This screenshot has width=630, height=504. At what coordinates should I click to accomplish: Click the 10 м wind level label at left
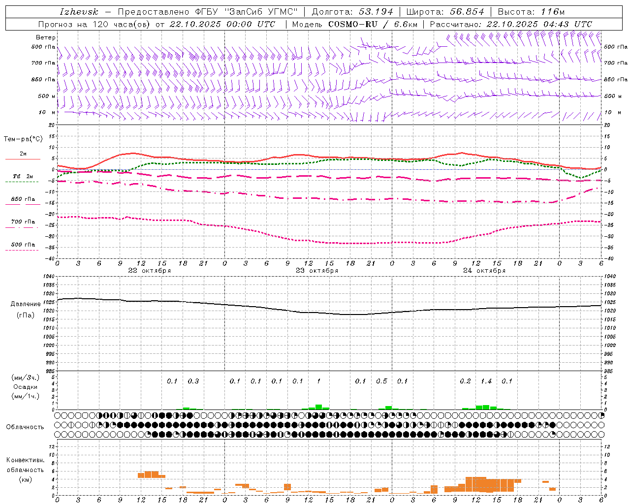click(x=48, y=113)
